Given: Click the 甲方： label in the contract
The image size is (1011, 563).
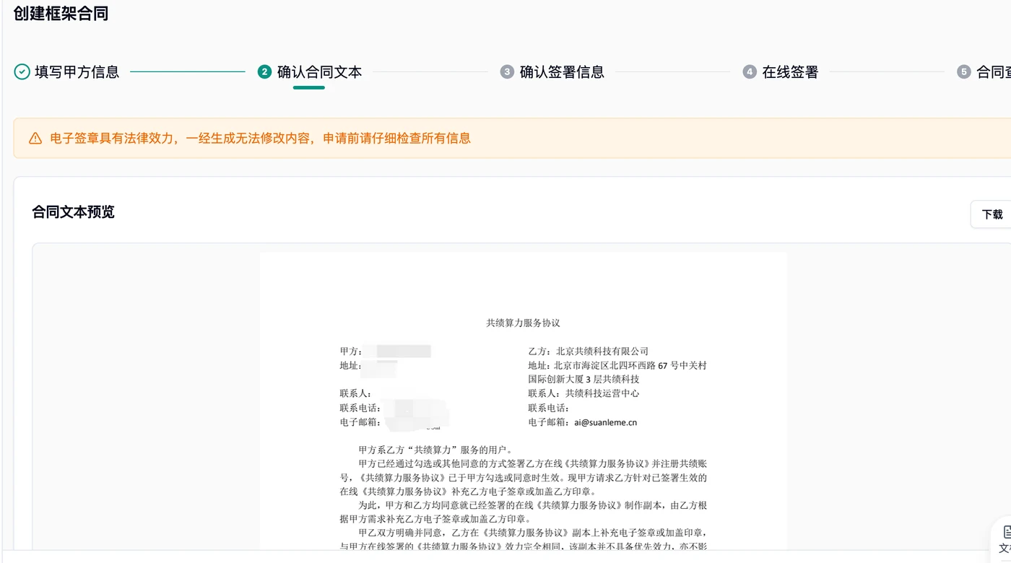Looking at the screenshot, I should 352,352.
